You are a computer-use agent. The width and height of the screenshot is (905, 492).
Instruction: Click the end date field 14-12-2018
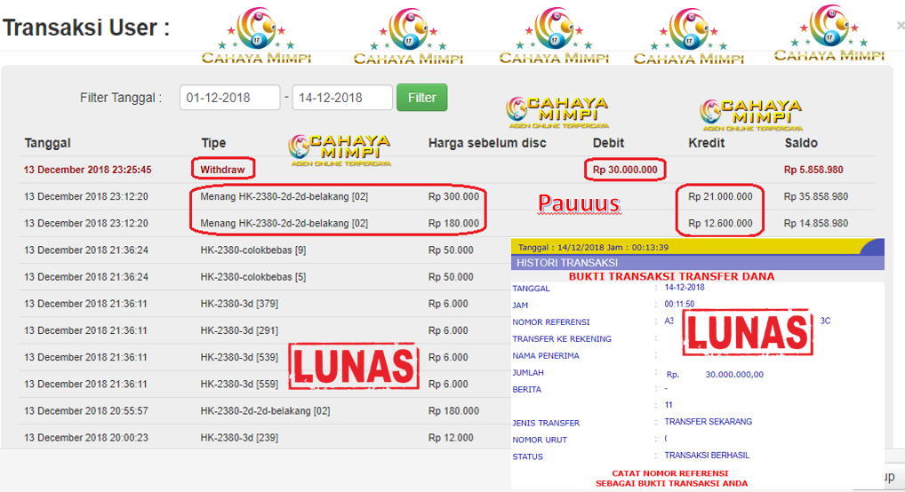click(x=341, y=98)
